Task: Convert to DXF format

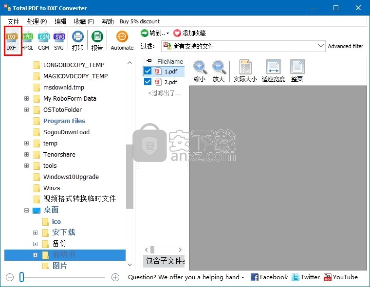Action: [x=12, y=41]
